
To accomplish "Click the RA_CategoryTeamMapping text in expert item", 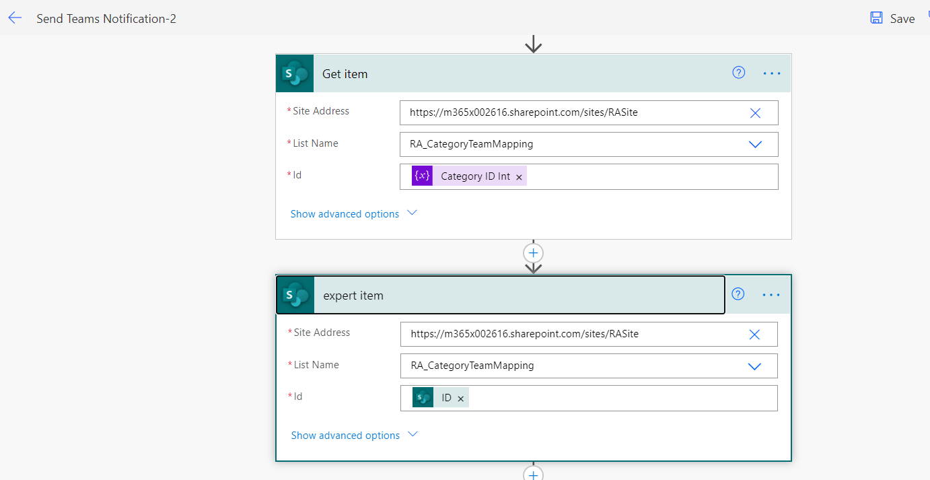I will [x=472, y=366].
